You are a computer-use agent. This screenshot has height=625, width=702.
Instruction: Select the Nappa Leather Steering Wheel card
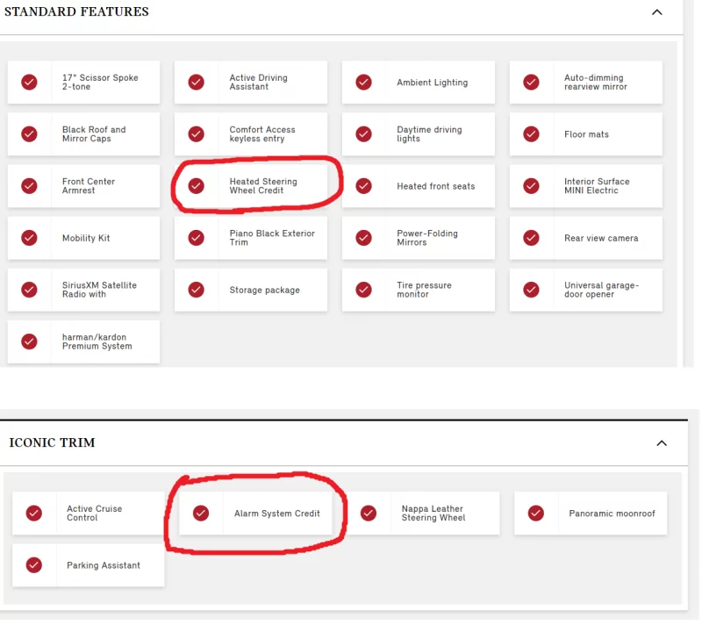(x=423, y=513)
